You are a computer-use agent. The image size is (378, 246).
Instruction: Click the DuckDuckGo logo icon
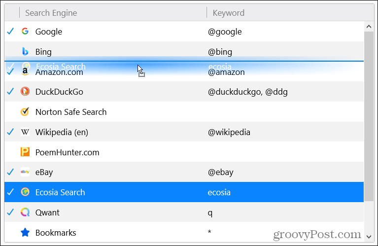coord(25,91)
